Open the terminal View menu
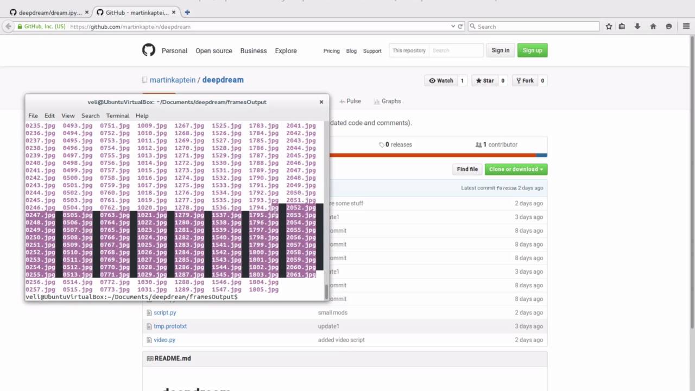The height and width of the screenshot is (391, 695). point(68,116)
